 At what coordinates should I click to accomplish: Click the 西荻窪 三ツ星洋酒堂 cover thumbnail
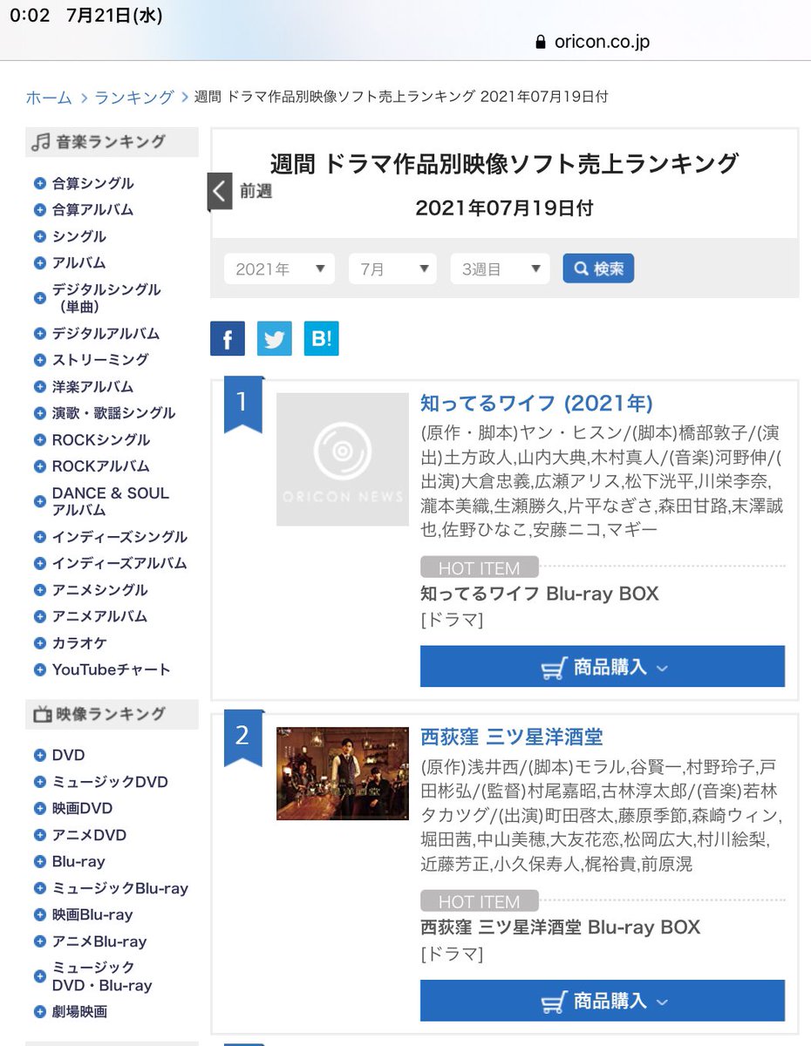[343, 774]
